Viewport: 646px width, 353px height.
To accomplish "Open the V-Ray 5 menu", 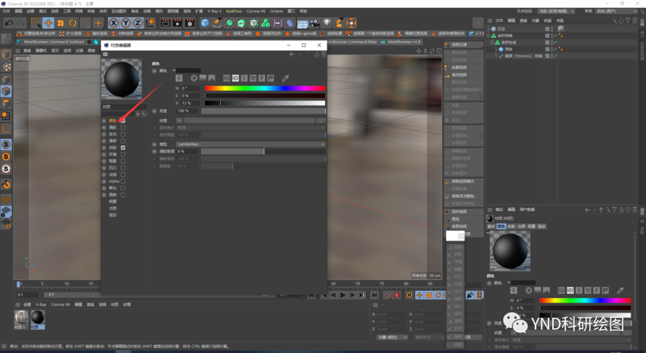I will tap(214, 11).
